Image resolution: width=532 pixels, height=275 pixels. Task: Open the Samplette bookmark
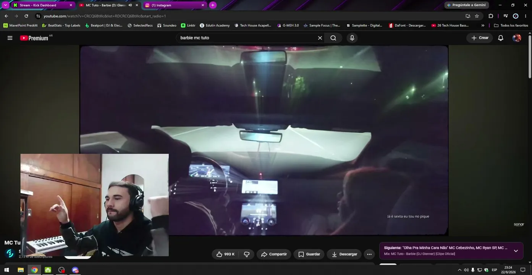click(364, 26)
